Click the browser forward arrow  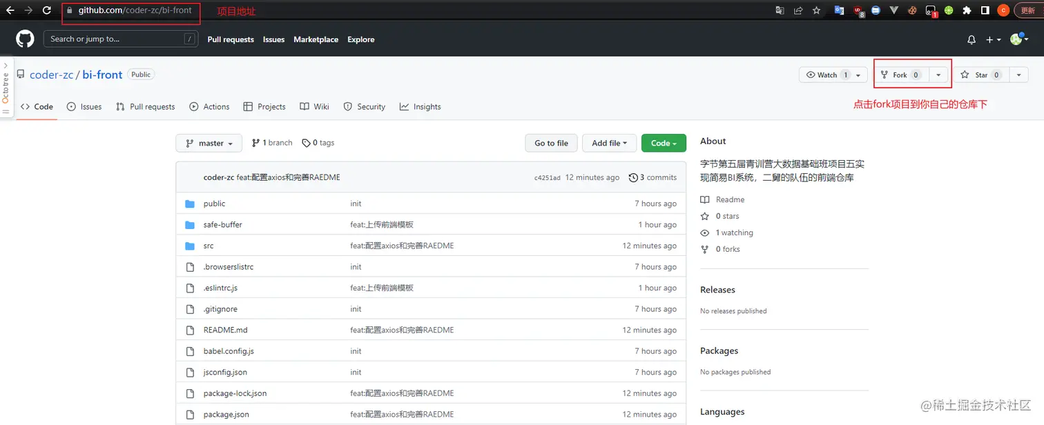28,10
